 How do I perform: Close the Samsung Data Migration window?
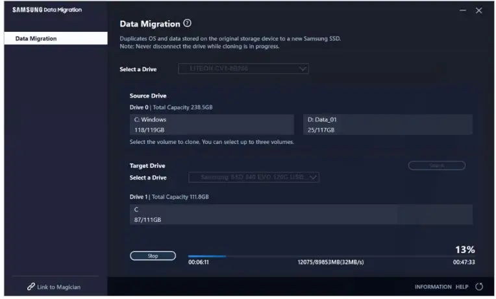tap(478, 10)
